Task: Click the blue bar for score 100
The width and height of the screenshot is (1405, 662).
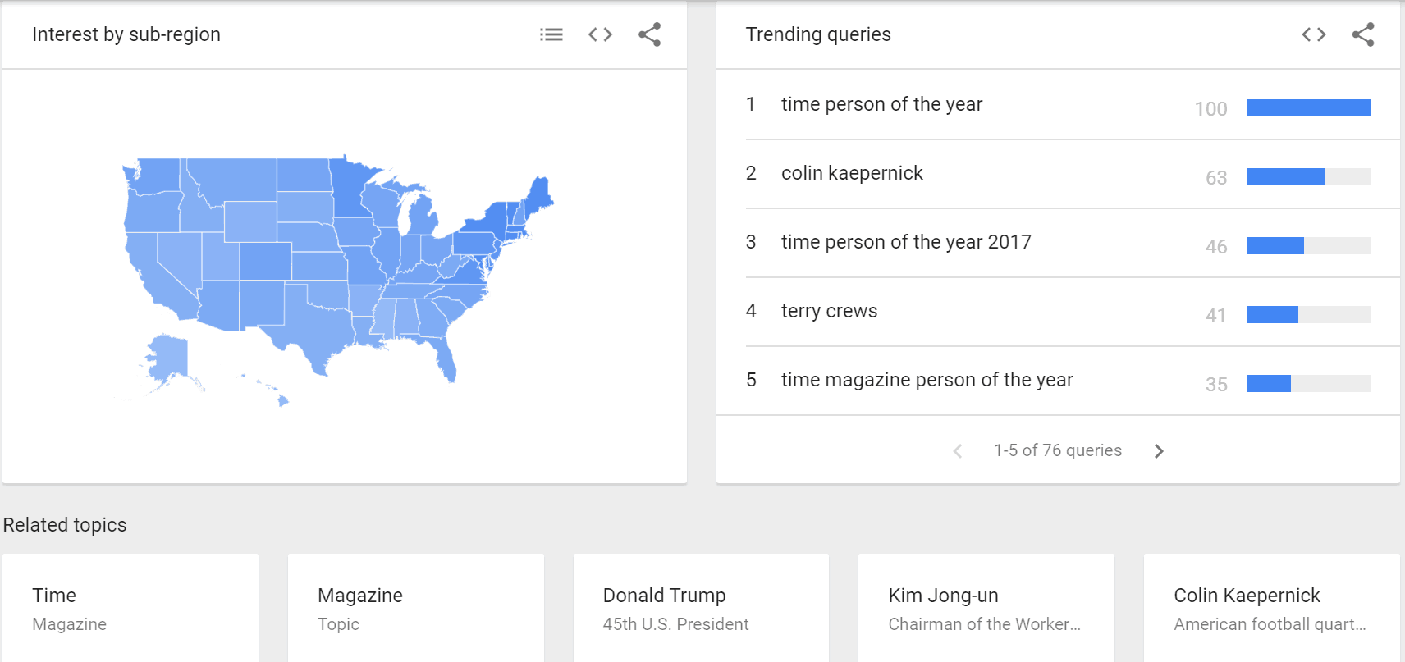Action: click(1309, 107)
